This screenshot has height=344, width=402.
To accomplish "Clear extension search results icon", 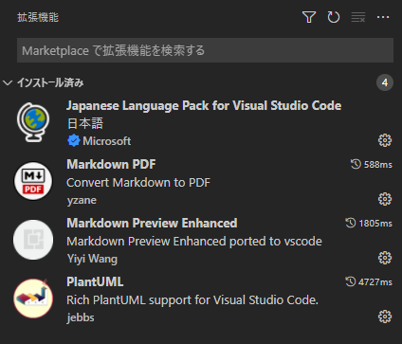I will tap(358, 17).
